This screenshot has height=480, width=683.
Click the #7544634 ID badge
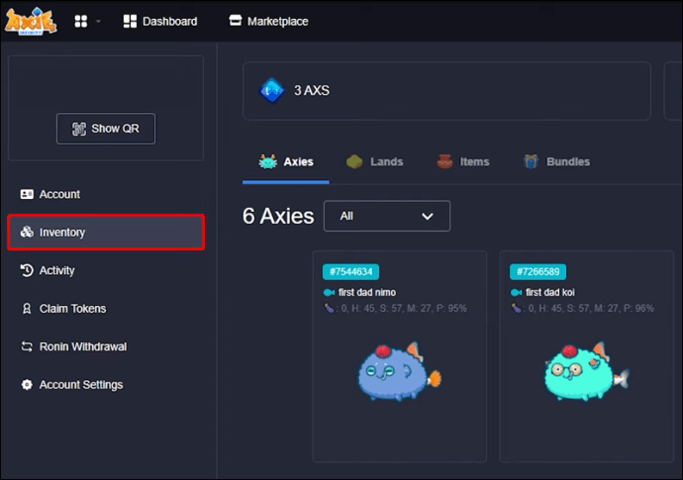pos(350,272)
